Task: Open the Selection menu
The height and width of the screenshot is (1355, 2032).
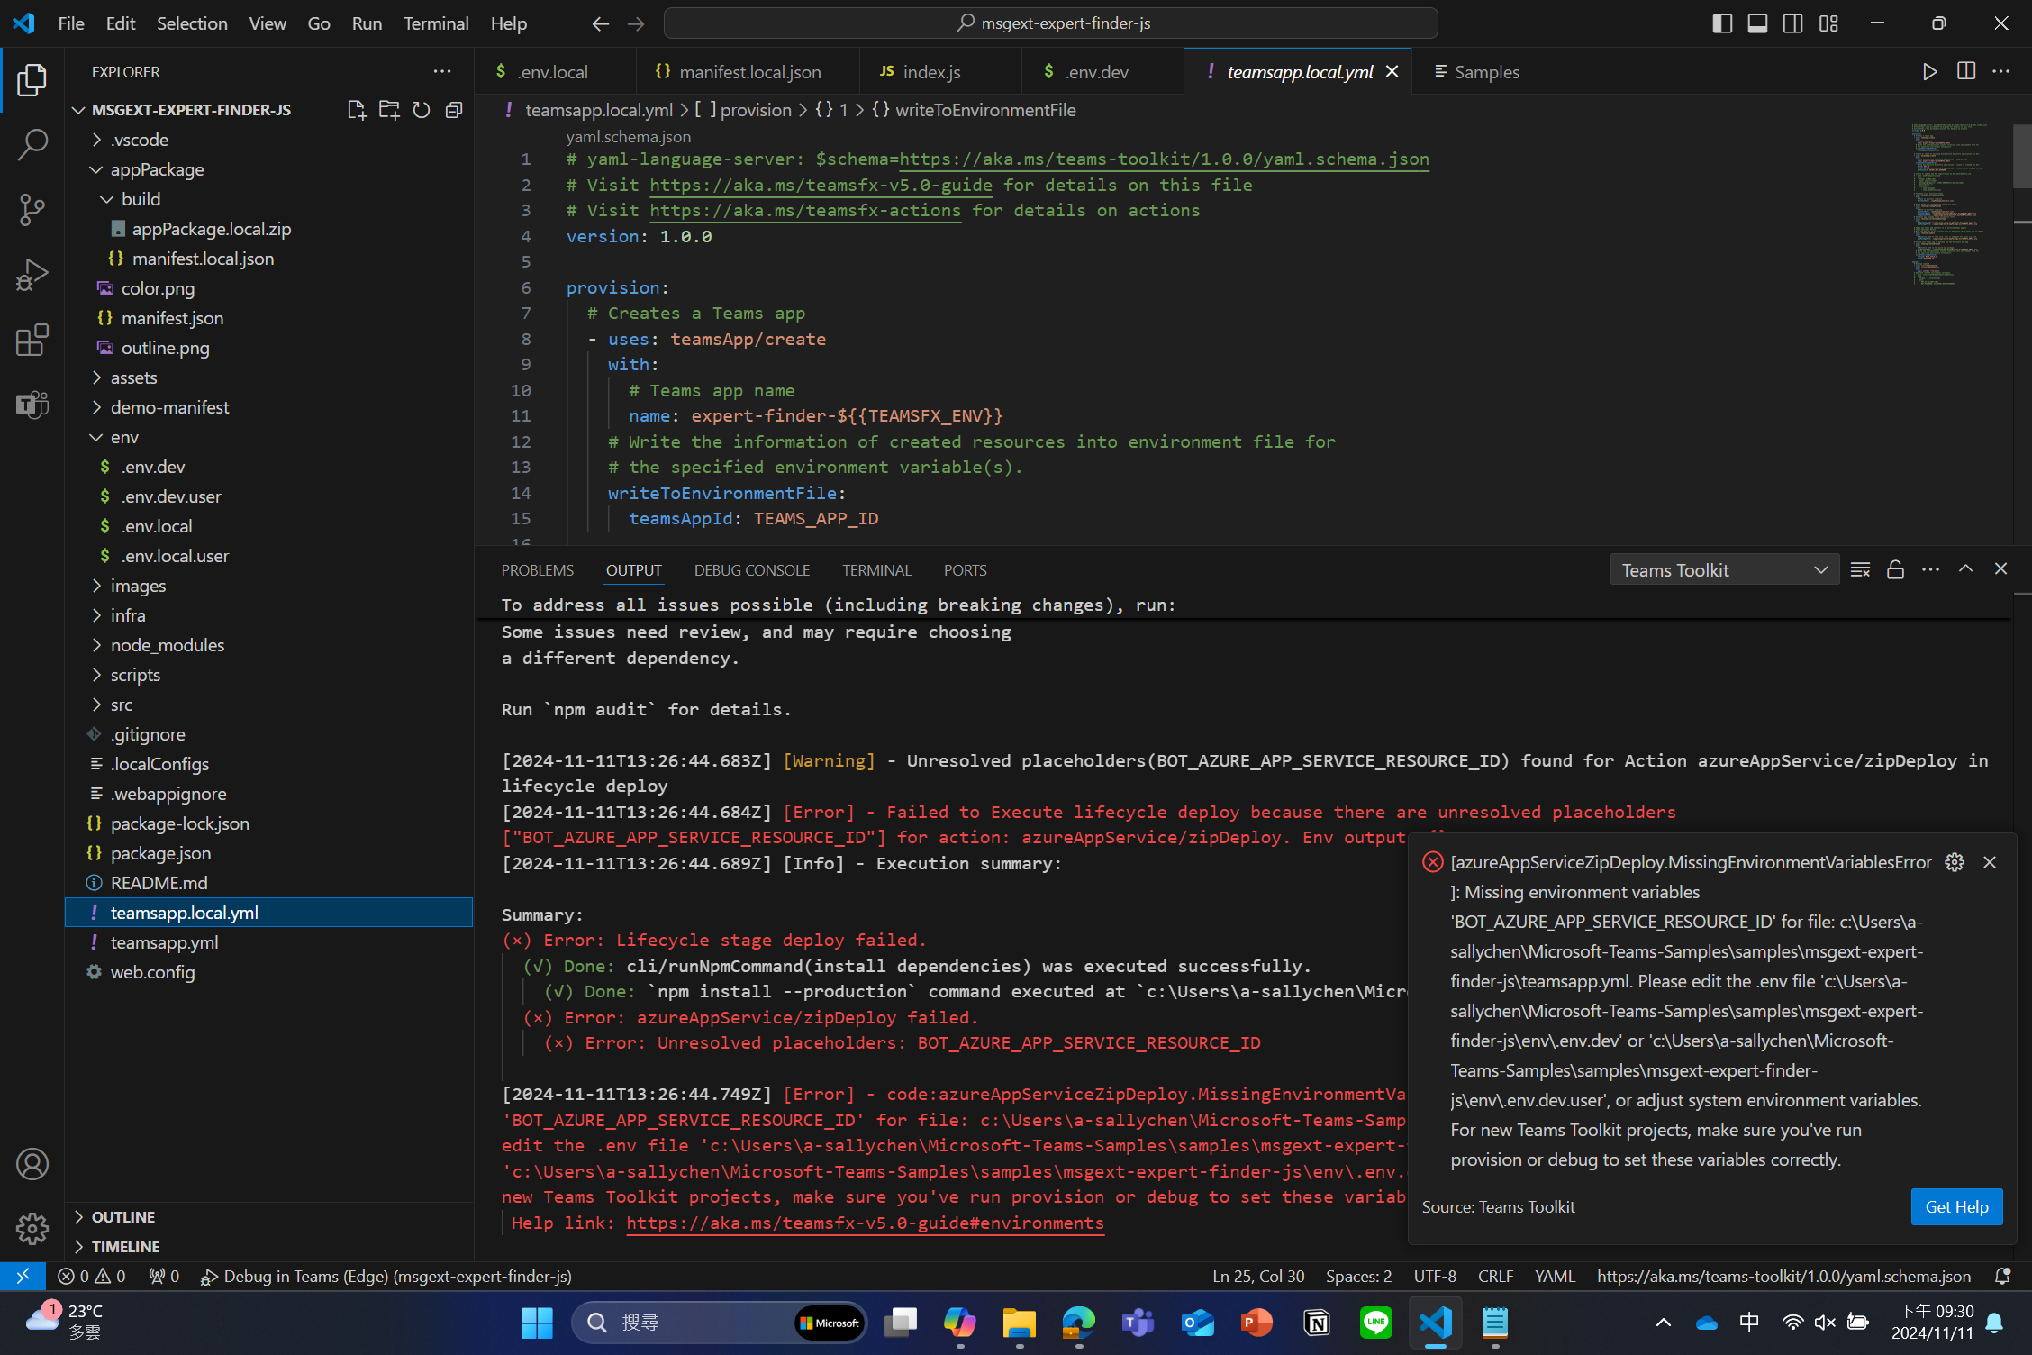Action: pos(192,23)
